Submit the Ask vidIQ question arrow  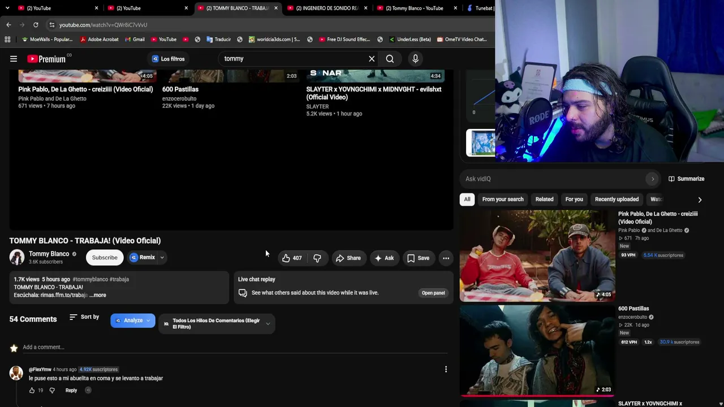pos(653,179)
